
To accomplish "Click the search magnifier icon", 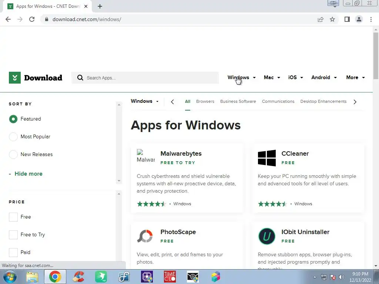I will click(x=80, y=78).
